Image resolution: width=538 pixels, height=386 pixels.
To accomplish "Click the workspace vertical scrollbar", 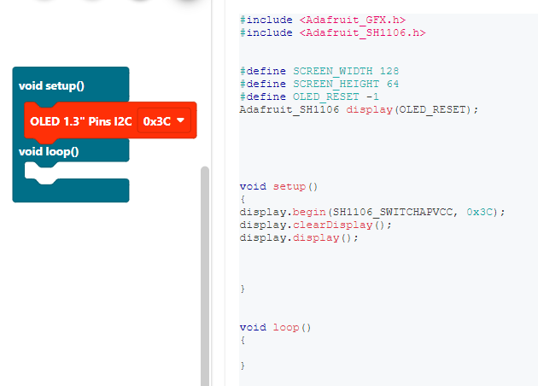I will (205, 276).
